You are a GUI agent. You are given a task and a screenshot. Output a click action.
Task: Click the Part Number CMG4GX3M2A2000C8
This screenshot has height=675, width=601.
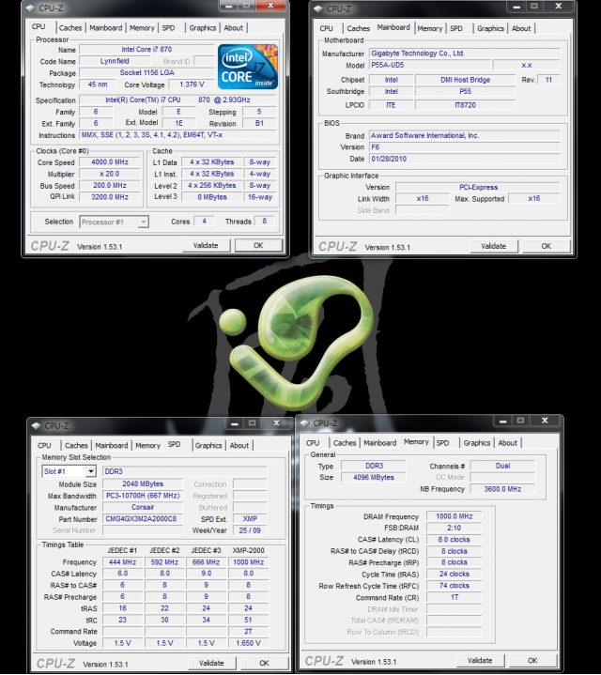[143, 519]
